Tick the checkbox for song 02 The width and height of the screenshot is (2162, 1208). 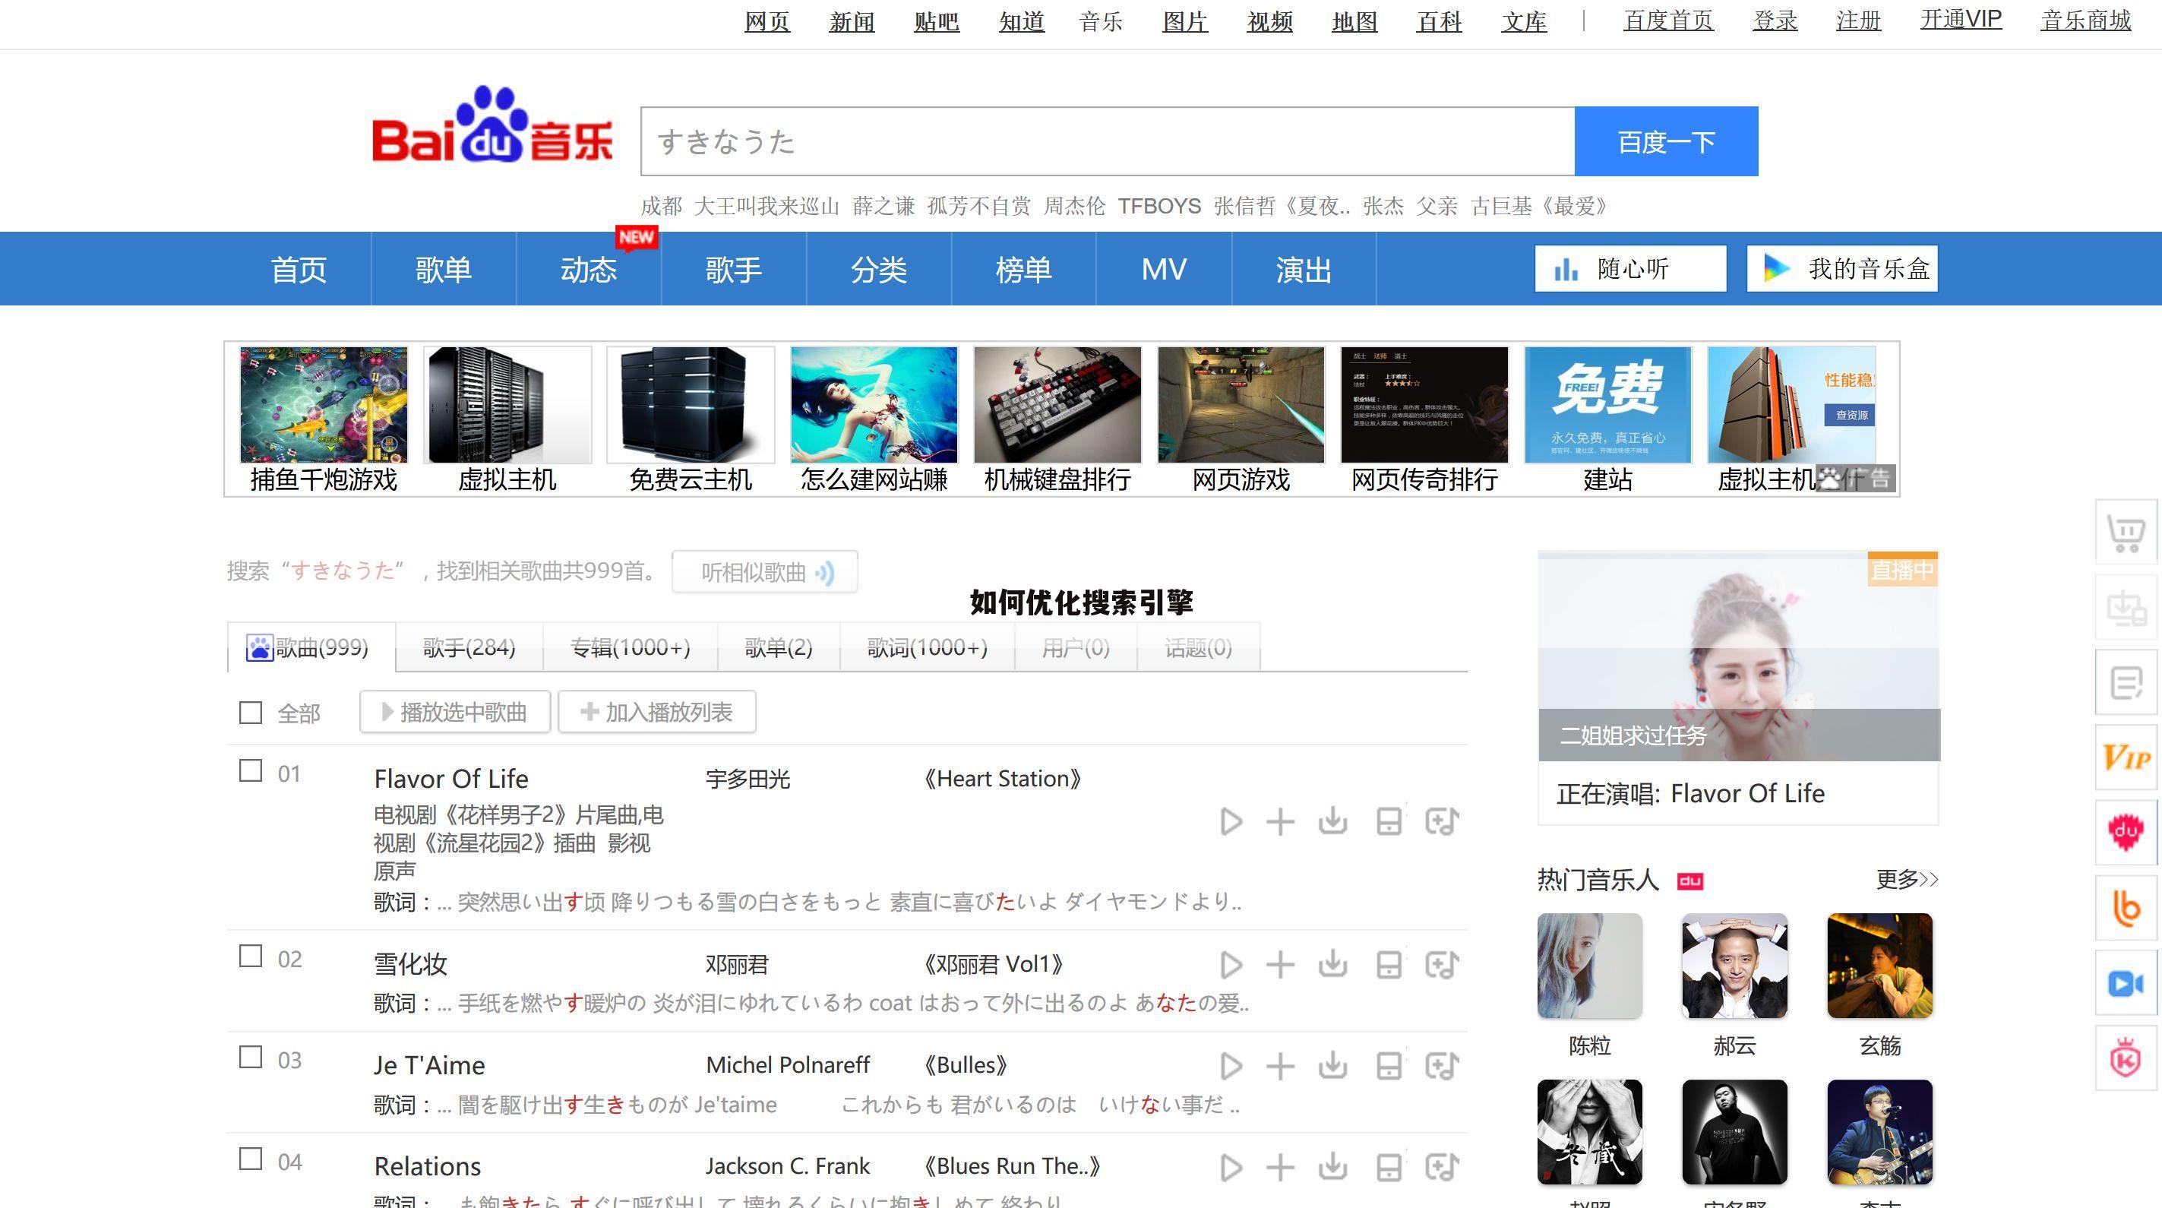coord(251,957)
